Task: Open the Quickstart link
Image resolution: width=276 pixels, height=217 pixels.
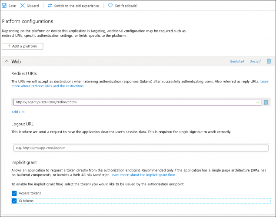Action: (237, 61)
